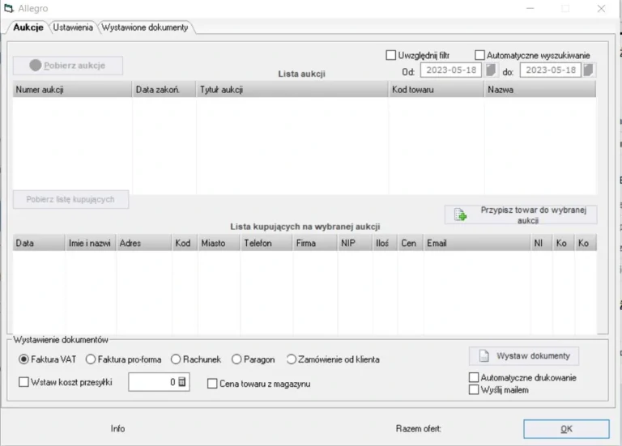Click the Razem ofert: label
The height and width of the screenshot is (446, 622).
419,428
